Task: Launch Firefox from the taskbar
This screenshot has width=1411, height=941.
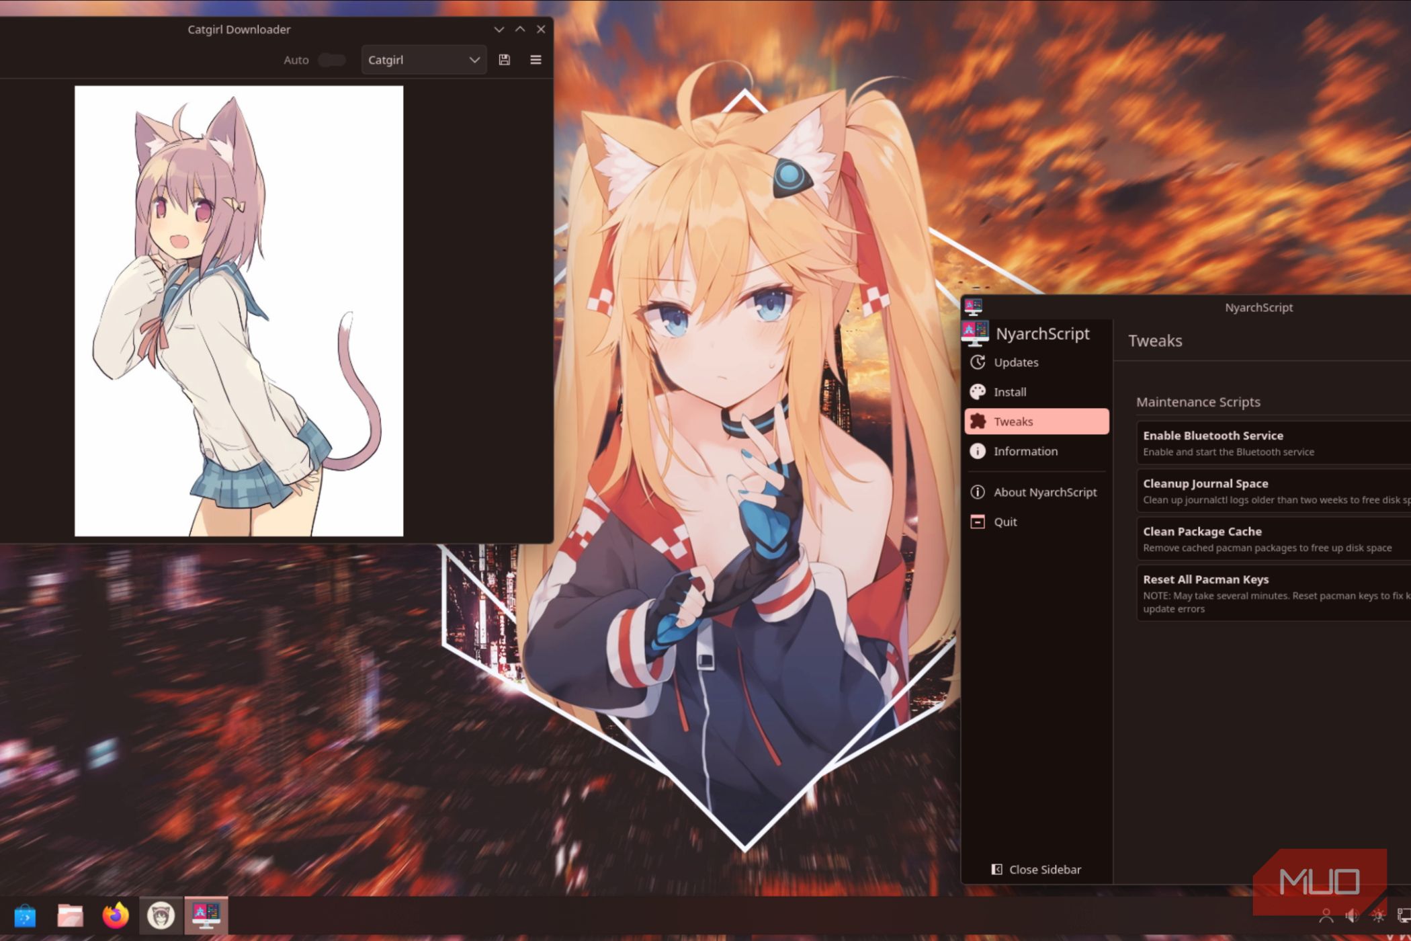Action: pos(115,915)
